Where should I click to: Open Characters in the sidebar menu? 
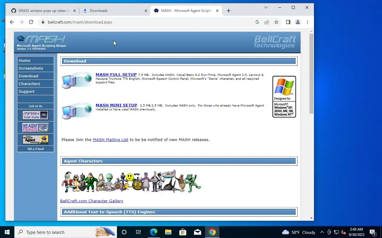[x=36, y=84]
